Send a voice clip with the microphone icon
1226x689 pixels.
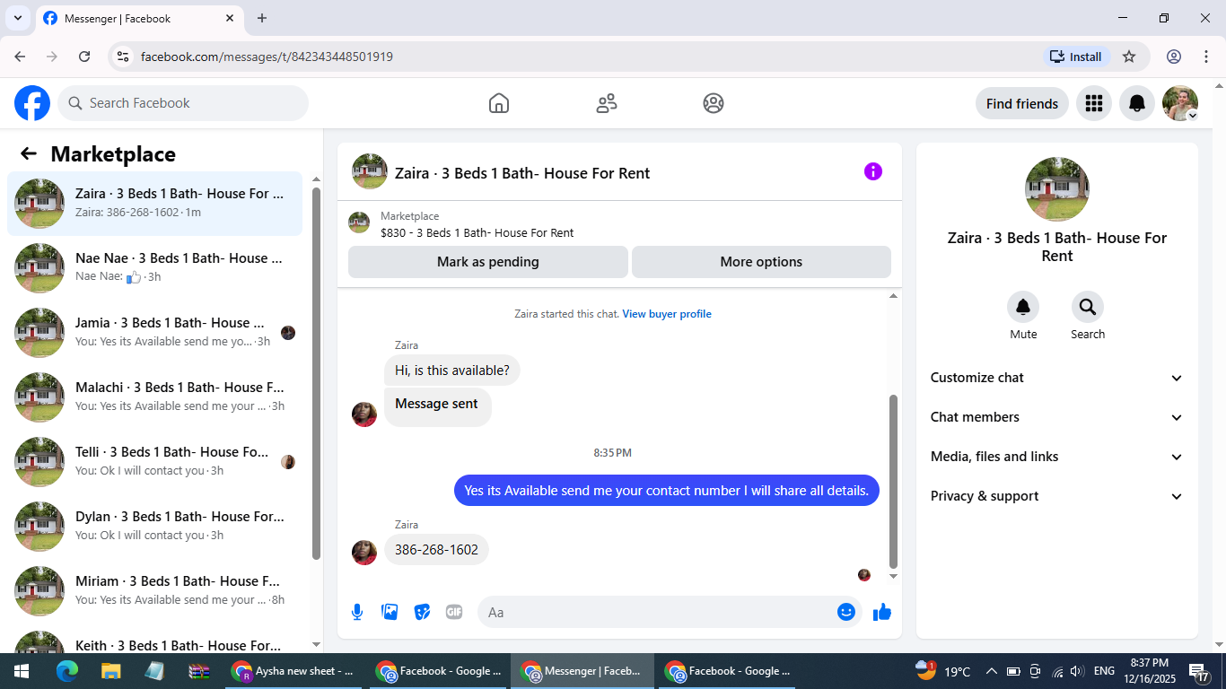point(357,612)
